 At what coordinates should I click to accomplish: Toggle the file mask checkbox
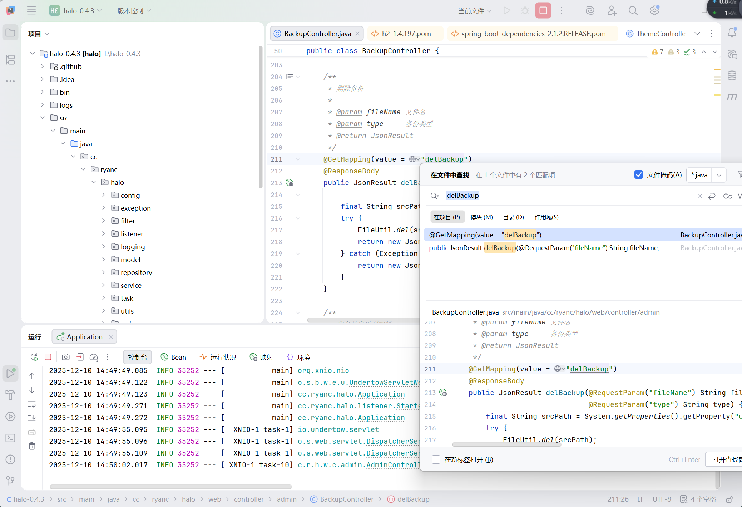pos(638,174)
